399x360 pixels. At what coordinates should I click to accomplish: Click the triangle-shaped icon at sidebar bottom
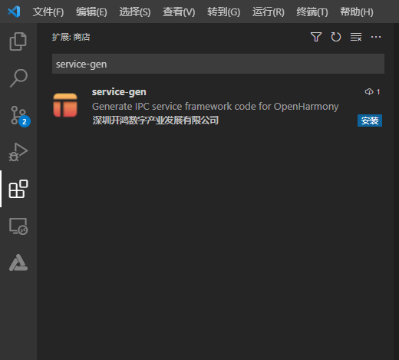coord(18,263)
